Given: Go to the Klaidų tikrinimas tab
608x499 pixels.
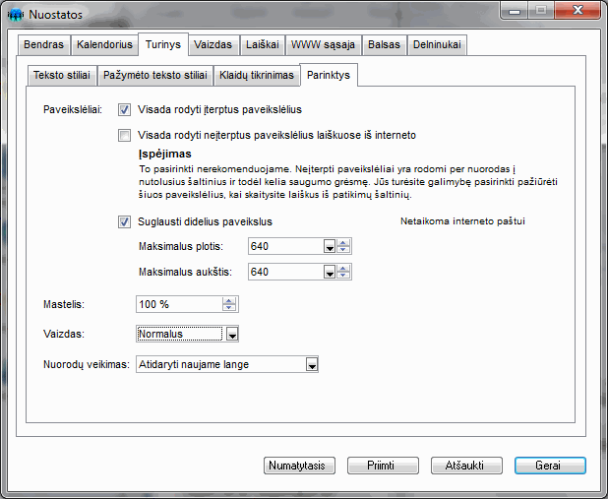Looking at the screenshot, I should click(258, 75).
